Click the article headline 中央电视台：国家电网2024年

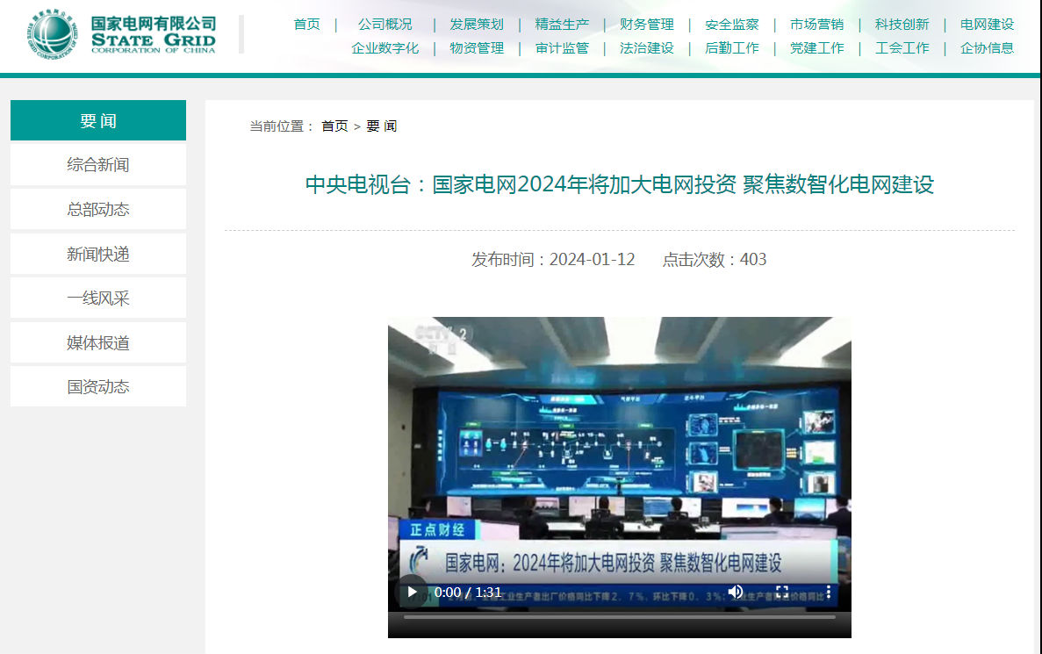(x=620, y=184)
